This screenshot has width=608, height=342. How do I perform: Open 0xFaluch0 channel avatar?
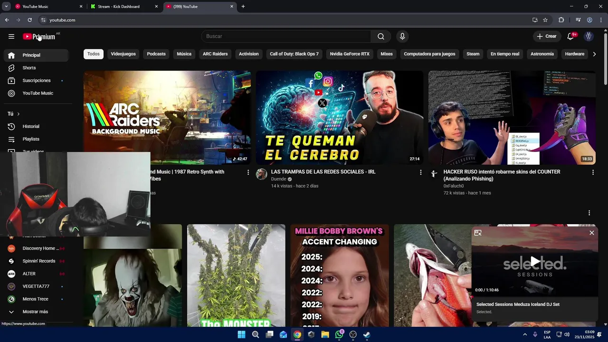pos(434,174)
